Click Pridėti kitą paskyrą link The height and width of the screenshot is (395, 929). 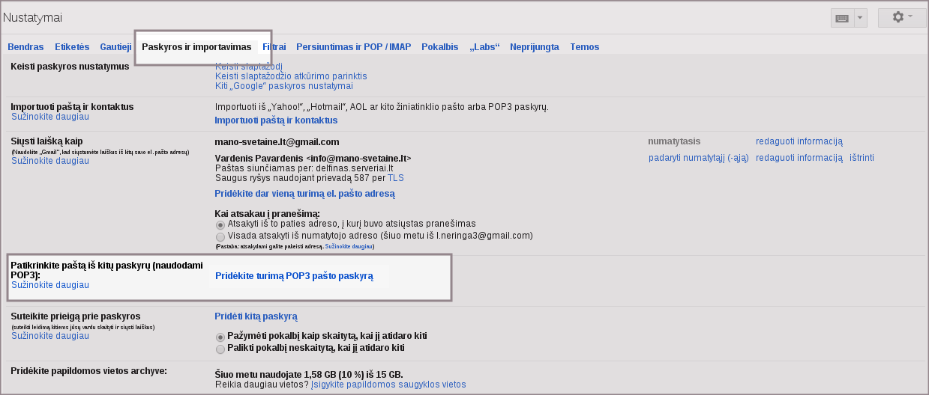click(256, 316)
